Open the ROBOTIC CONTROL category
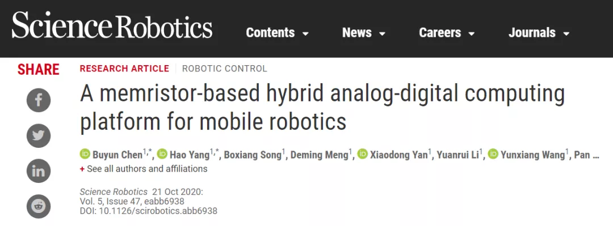 224,69
